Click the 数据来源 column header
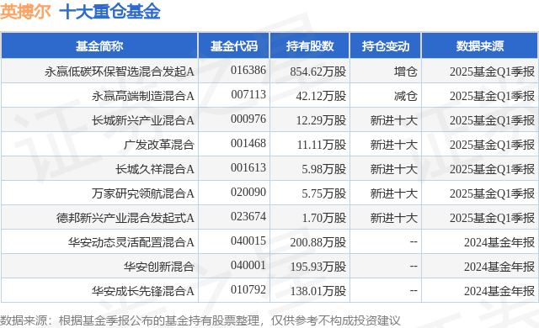 480,46
